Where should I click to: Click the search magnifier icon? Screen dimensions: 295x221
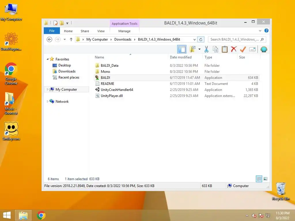click(262, 39)
